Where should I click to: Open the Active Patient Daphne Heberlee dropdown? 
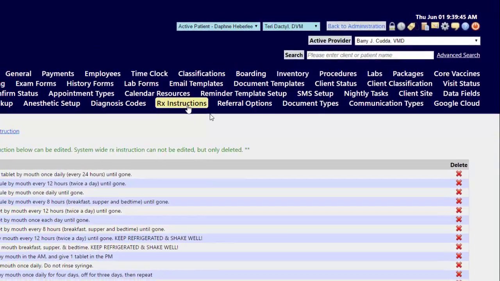218,27
